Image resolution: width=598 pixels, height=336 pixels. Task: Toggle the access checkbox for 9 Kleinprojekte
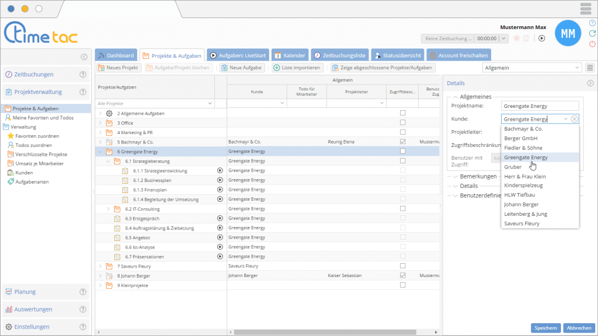(x=402, y=285)
